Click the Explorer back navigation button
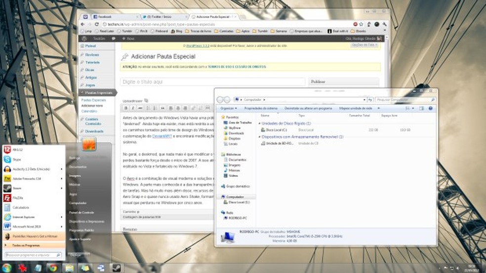 click(220, 100)
